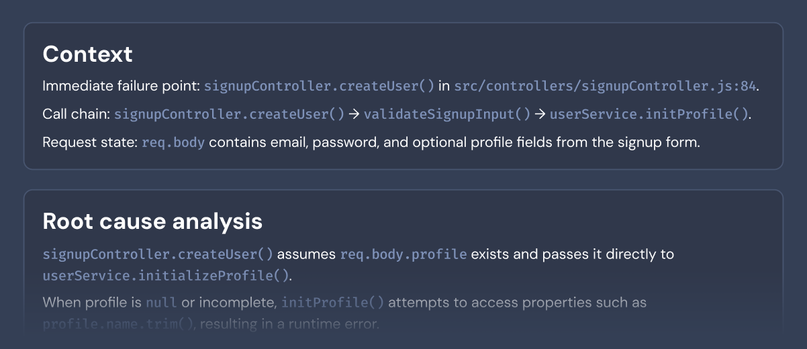Click the Root cause analysis heading

[152, 221]
